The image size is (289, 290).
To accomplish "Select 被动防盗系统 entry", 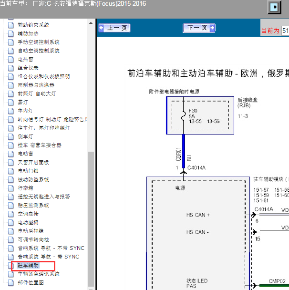I will click(33, 180).
